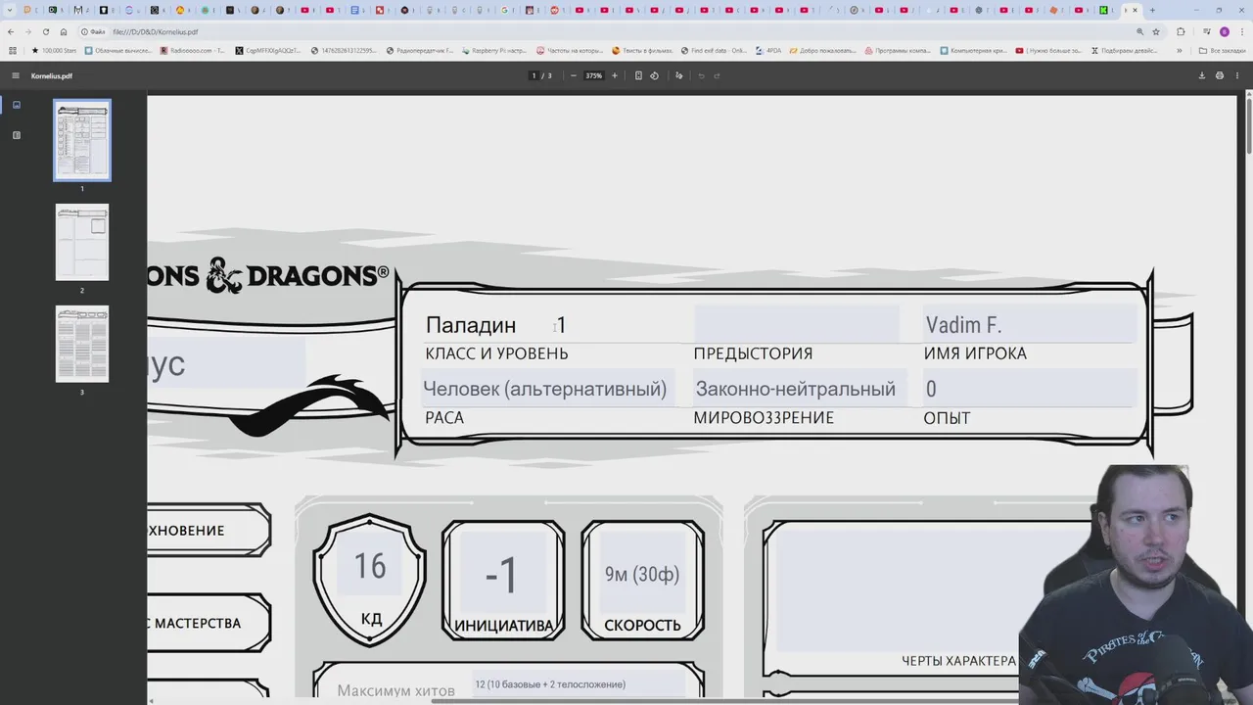Screen dimensions: 1253x705
Task: Open a new browser tab
Action: [x=1152, y=10]
